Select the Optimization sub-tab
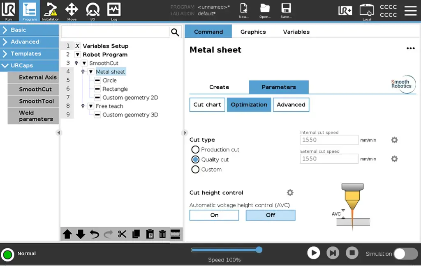Screen dimensions: 421x266 249,105
